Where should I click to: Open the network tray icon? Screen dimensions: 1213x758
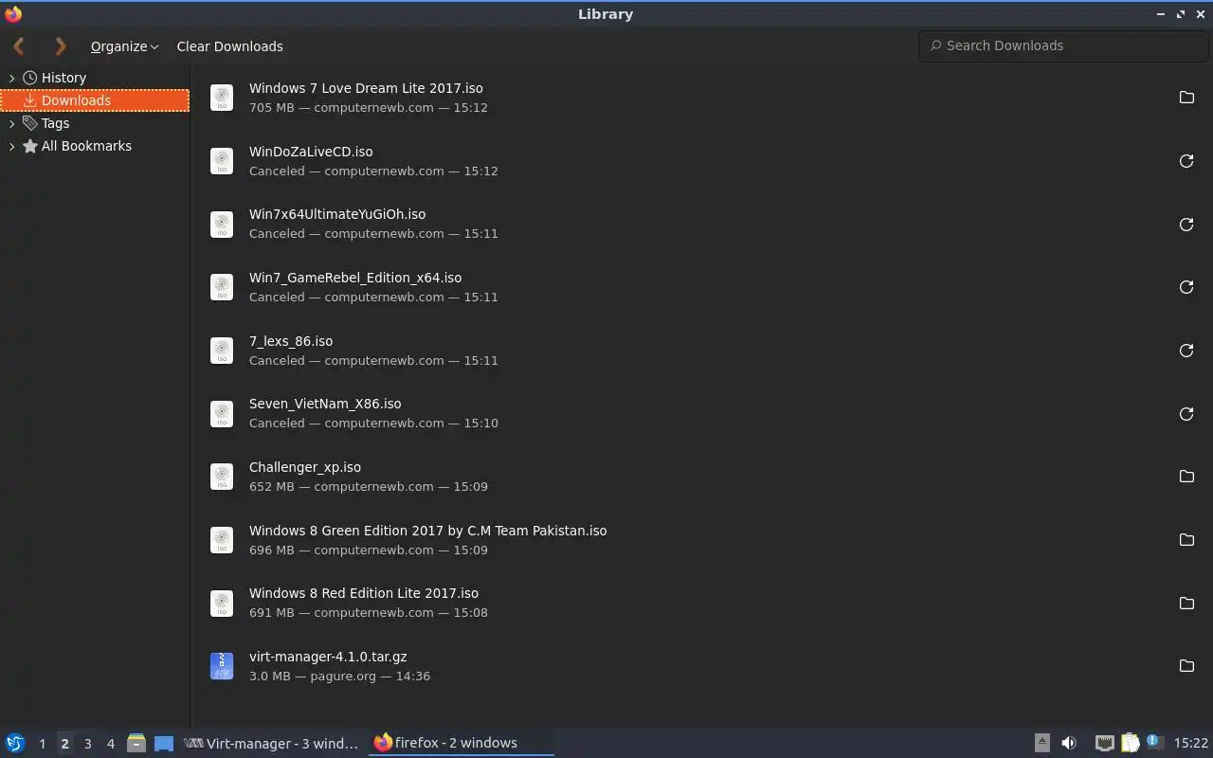(x=1104, y=743)
